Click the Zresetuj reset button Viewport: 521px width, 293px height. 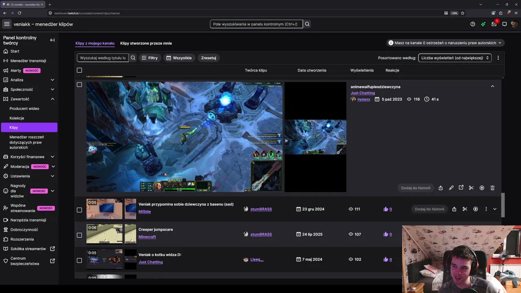coord(208,58)
